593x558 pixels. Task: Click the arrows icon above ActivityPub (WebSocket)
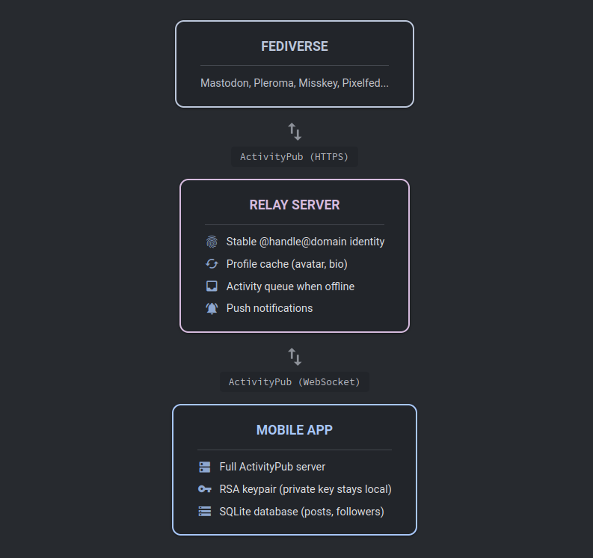coord(295,356)
